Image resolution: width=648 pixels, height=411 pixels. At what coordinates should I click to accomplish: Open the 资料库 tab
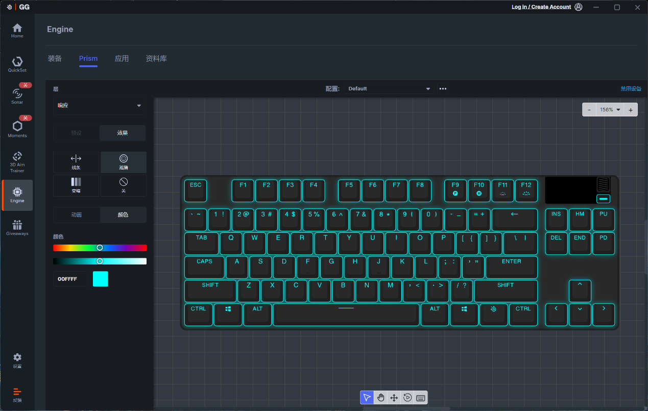point(156,59)
